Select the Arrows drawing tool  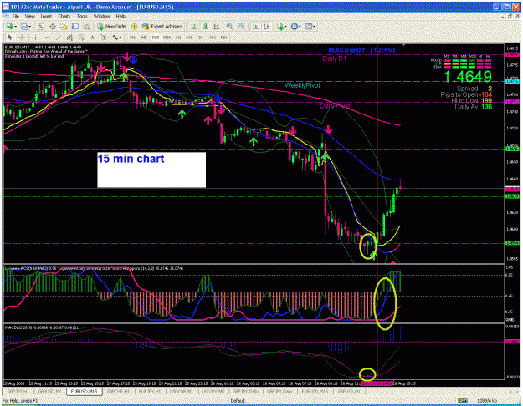pos(115,38)
